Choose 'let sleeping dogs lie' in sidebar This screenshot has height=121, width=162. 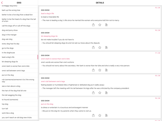pyautogui.click(x=19, y=62)
